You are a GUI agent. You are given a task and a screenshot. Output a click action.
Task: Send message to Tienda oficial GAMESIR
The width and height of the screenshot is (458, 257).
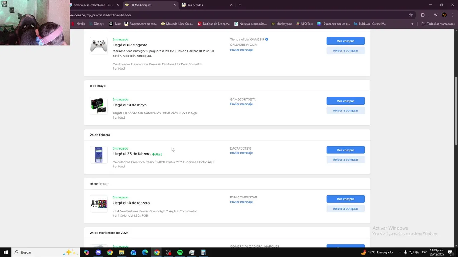[x=241, y=50]
